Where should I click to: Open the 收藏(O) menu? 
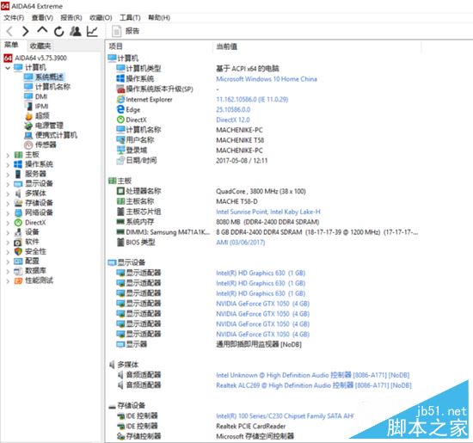[101, 18]
